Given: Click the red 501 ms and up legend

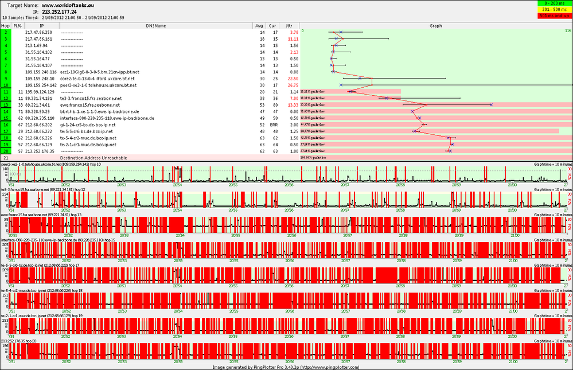Looking at the screenshot, I should coord(555,15).
